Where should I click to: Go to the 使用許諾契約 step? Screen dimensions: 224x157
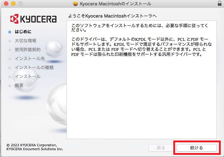[27, 49]
